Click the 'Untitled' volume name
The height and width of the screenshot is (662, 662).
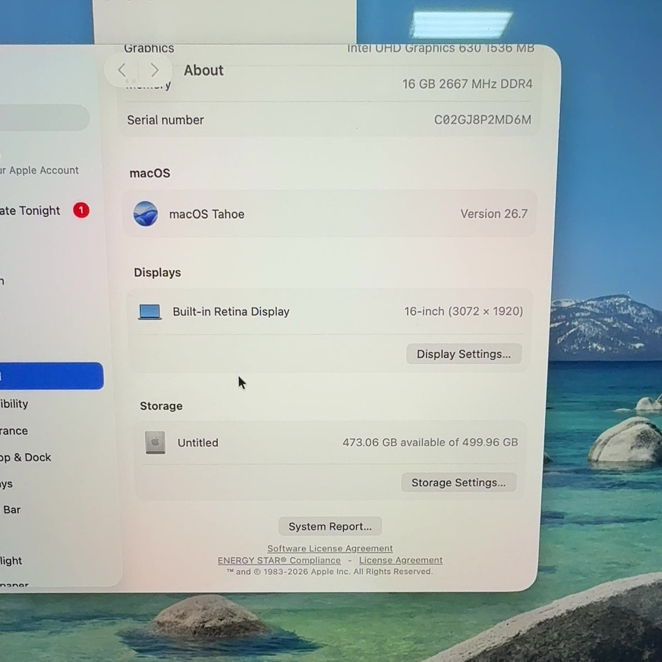pos(198,442)
